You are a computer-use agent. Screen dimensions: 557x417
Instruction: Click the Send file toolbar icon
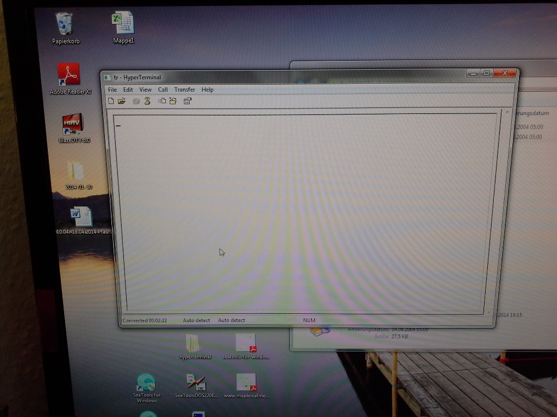point(162,101)
